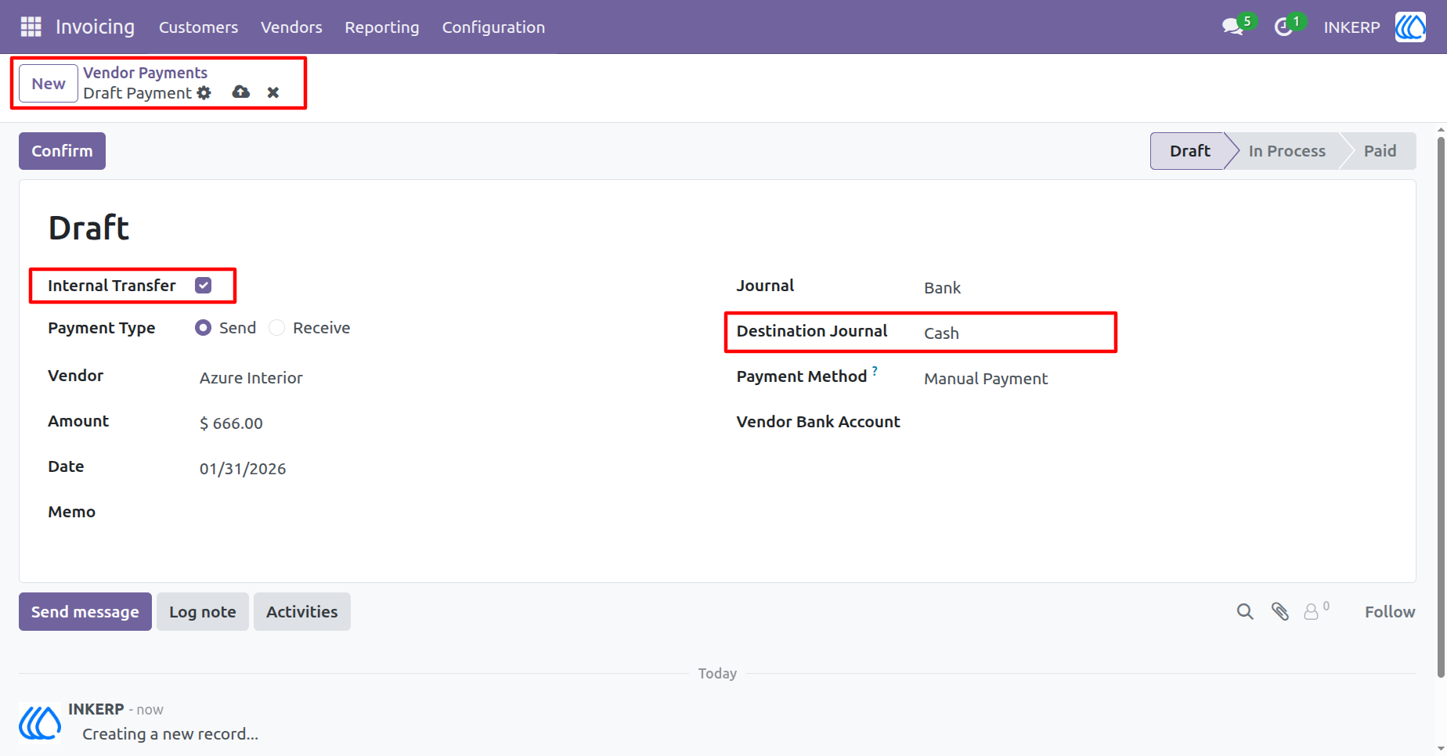Open the Customers menu
The width and height of the screenshot is (1447, 756).
pyautogui.click(x=199, y=27)
